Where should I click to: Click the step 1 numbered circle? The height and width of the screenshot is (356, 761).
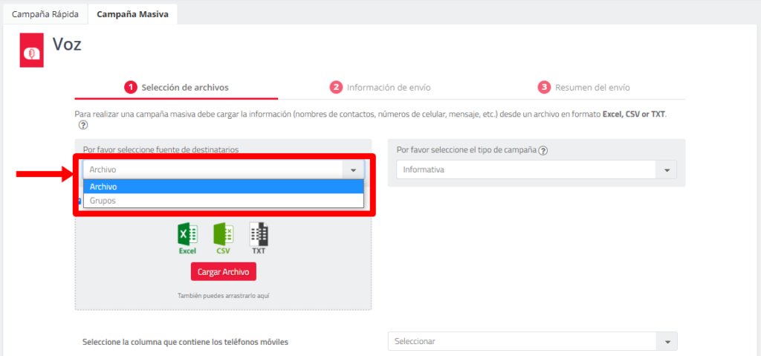click(131, 87)
